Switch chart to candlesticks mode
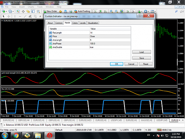 click(x=100, y=12)
